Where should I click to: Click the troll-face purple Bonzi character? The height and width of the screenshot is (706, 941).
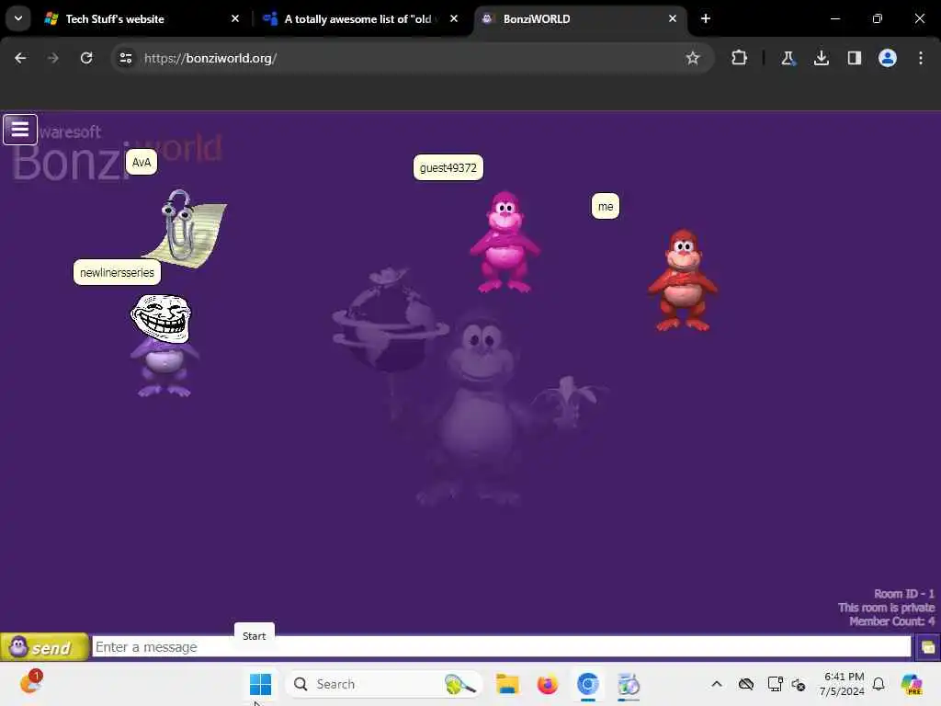pos(164,346)
